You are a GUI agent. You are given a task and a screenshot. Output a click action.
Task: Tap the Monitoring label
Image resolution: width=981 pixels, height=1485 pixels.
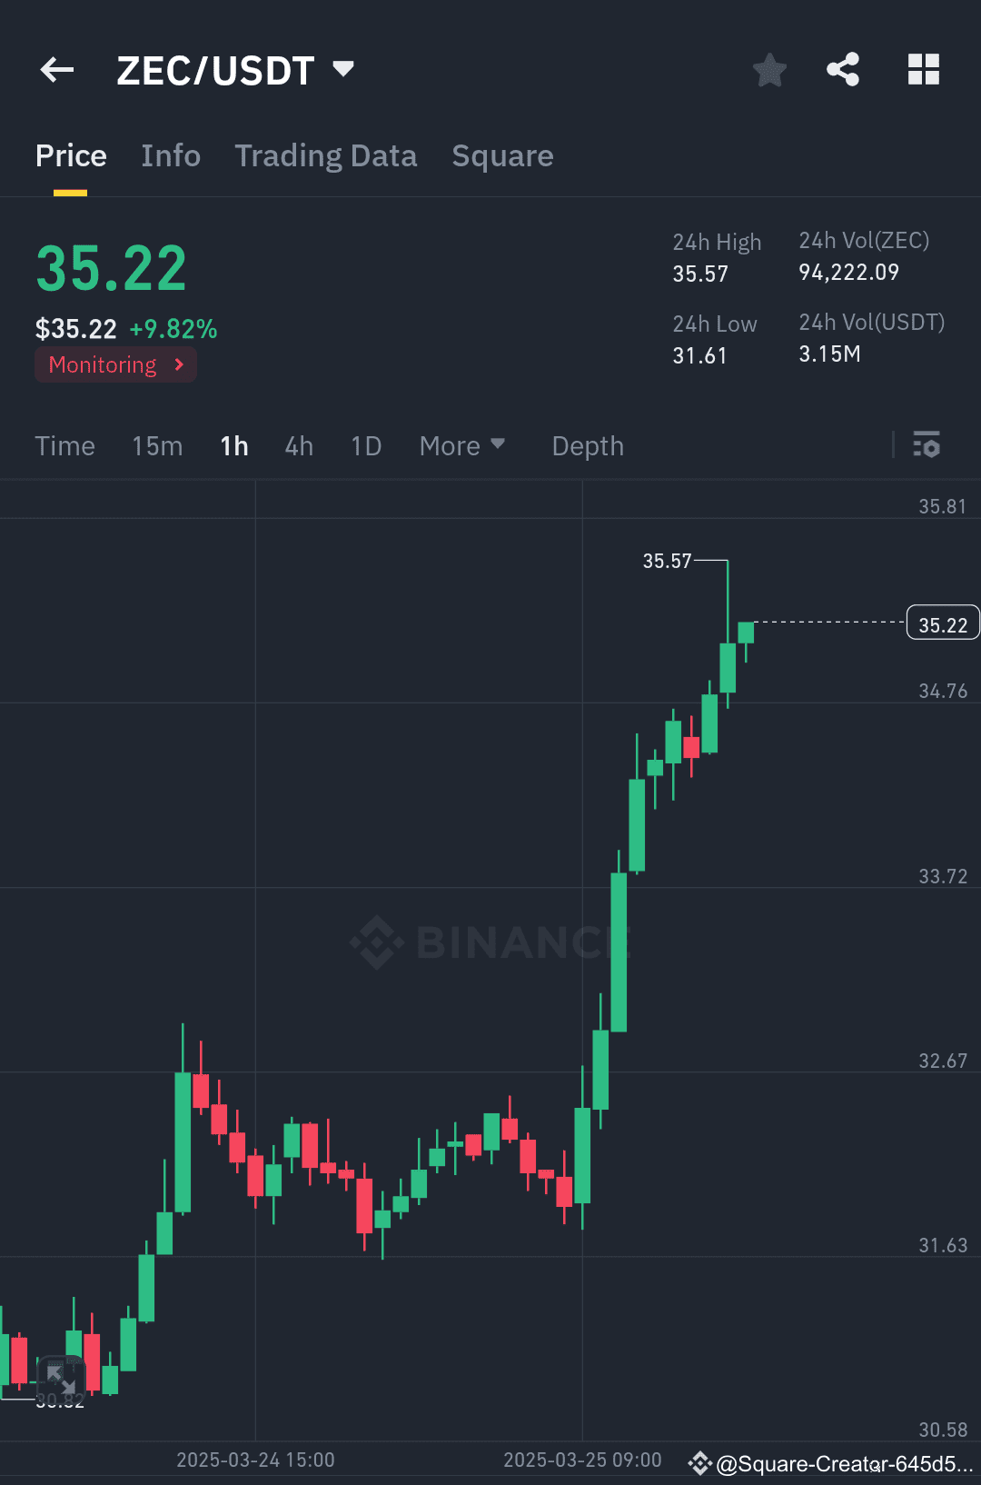point(102,364)
